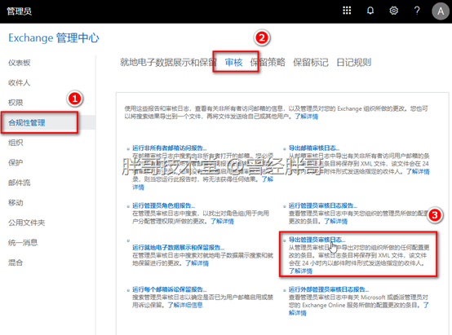
Task: Open 运行每个邮箱诉讼保留报告 link
Action: pos(169,289)
